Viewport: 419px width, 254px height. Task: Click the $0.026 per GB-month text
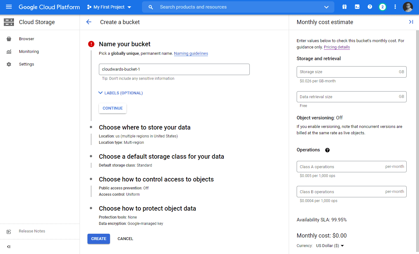pyautogui.click(x=318, y=81)
